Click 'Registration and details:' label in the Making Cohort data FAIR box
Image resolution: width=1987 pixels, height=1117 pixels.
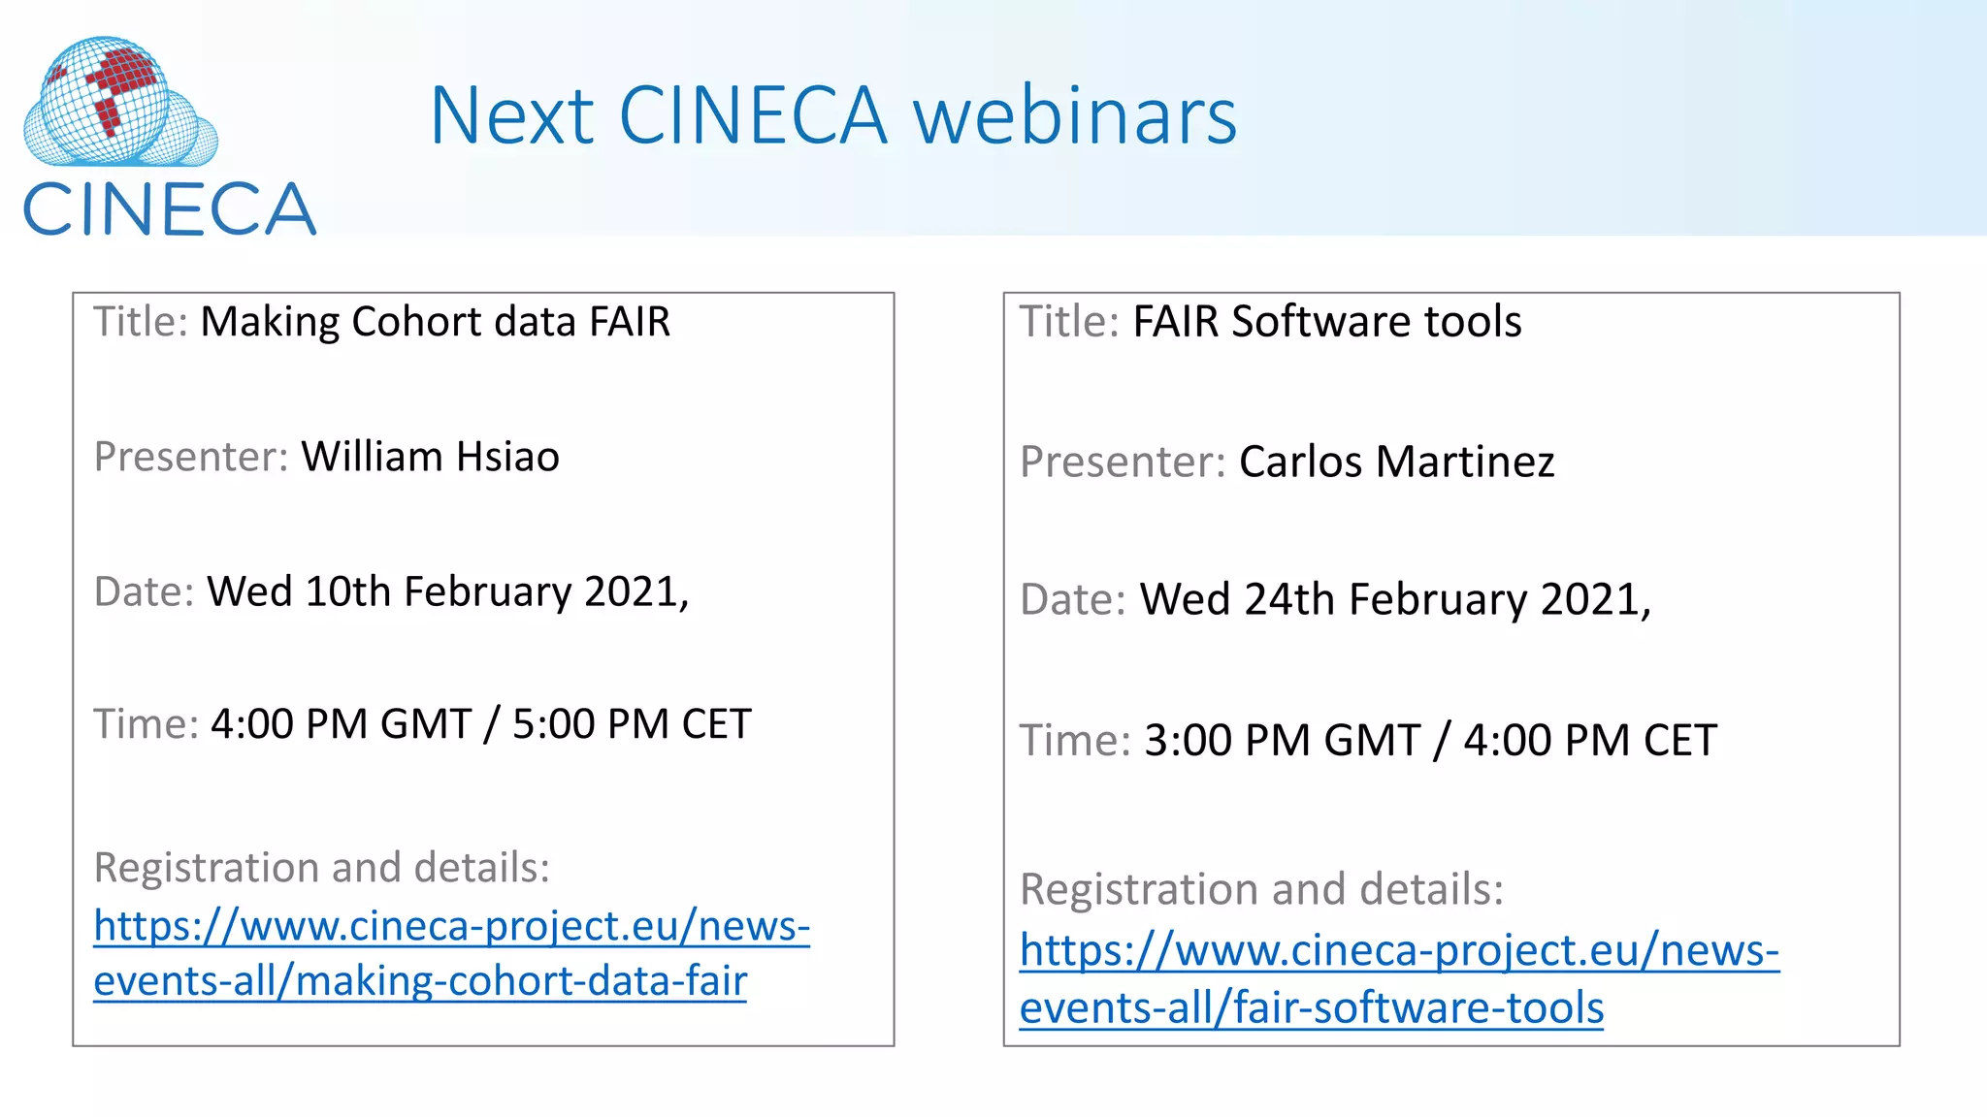[322, 868]
